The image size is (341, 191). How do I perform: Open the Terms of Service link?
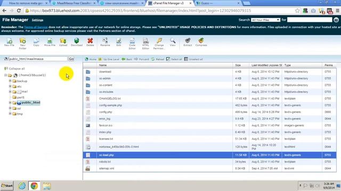[36, 27]
